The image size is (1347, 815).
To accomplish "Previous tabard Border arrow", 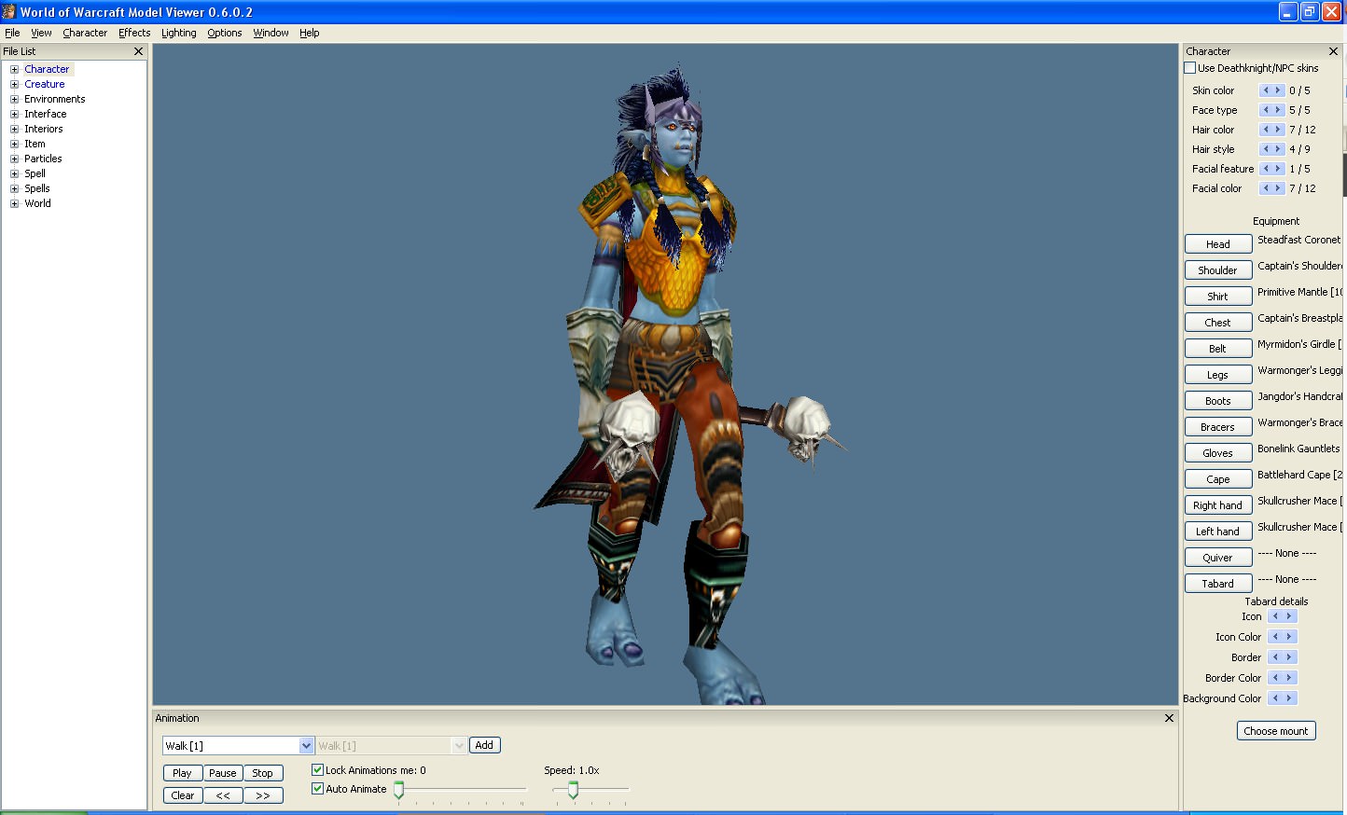I will coord(1275,657).
